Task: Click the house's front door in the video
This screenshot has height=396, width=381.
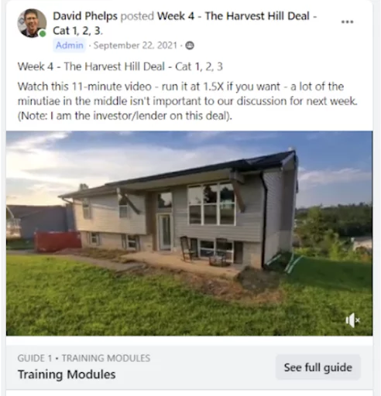Action: click(x=165, y=232)
